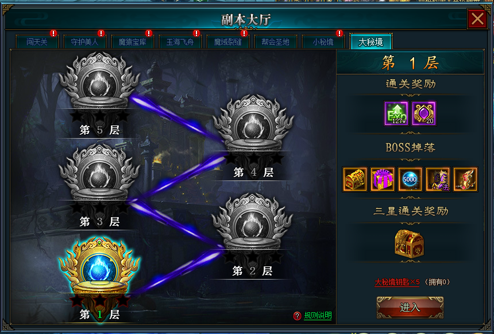494x334 pixels.
Task: Select the golden 第1层 floor medallion
Action: [x=99, y=267]
